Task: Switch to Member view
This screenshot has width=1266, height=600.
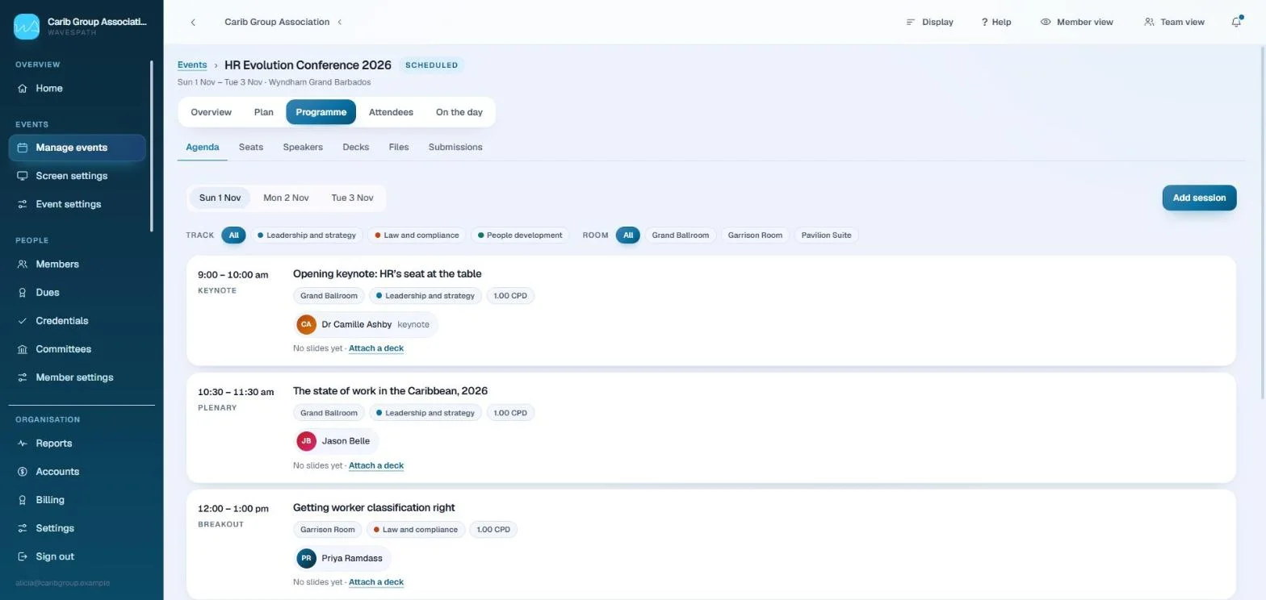Action: [1076, 23]
